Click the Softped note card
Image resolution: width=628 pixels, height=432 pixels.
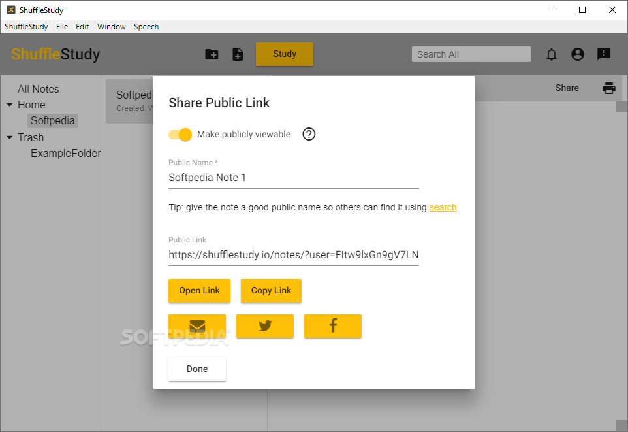129,101
